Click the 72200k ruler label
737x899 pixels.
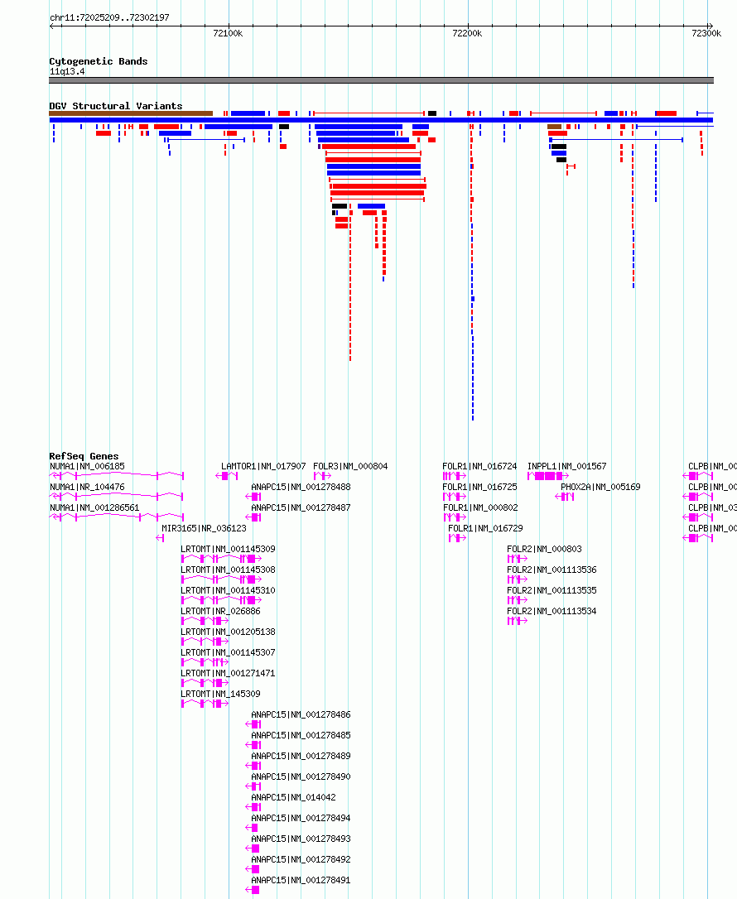(467, 33)
